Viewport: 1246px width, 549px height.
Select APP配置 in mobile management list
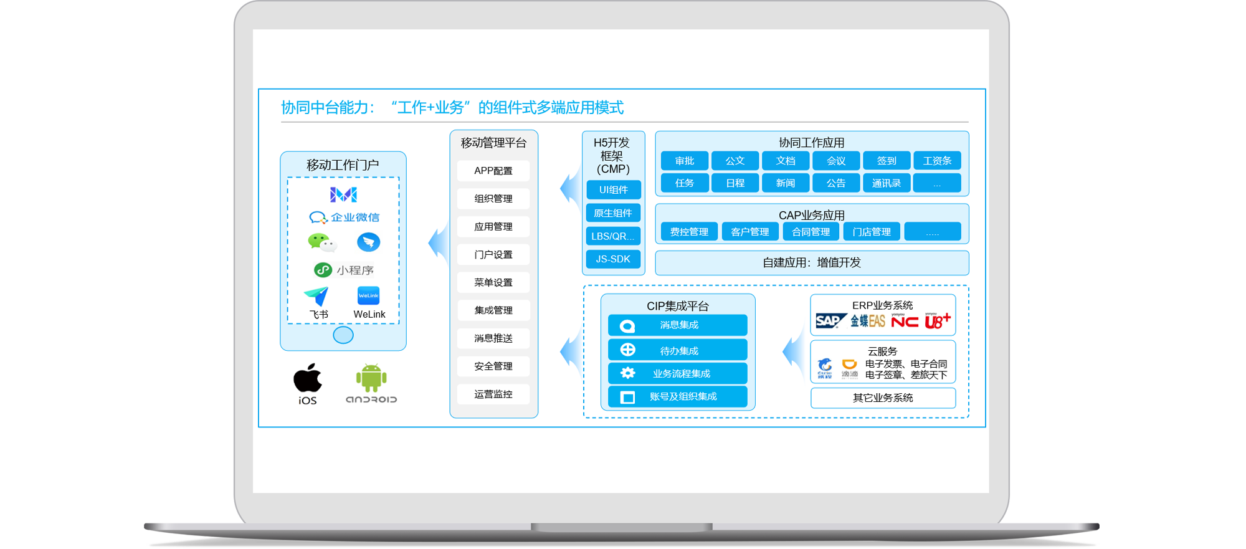[493, 171]
